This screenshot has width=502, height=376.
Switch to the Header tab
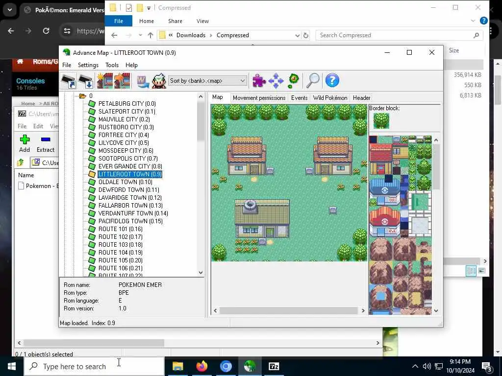click(361, 98)
